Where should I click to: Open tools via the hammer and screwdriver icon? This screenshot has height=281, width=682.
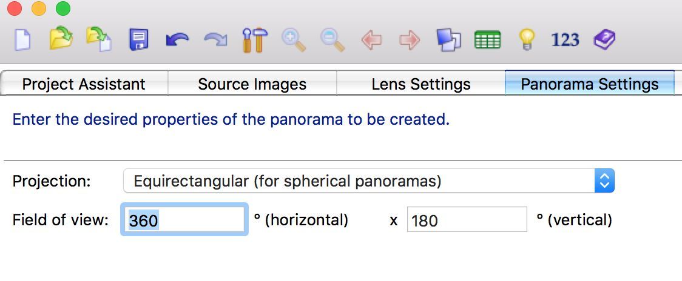tap(254, 40)
